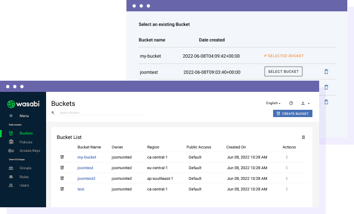
Task: Open actions menu for test row
Action: (x=287, y=189)
